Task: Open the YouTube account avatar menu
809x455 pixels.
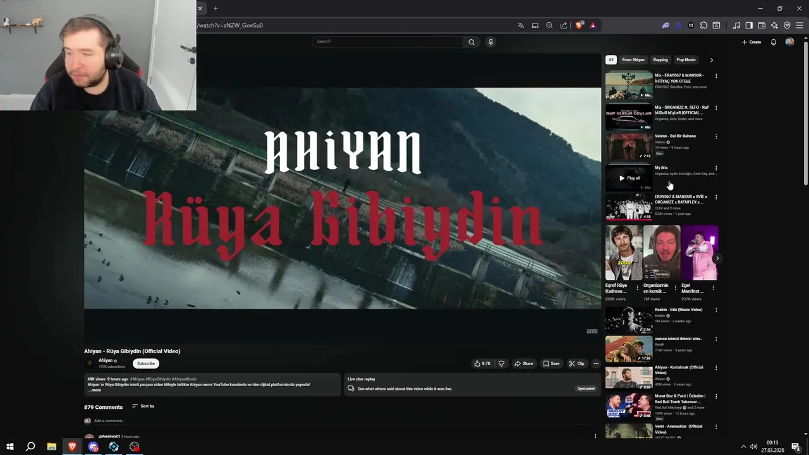Action: click(789, 42)
